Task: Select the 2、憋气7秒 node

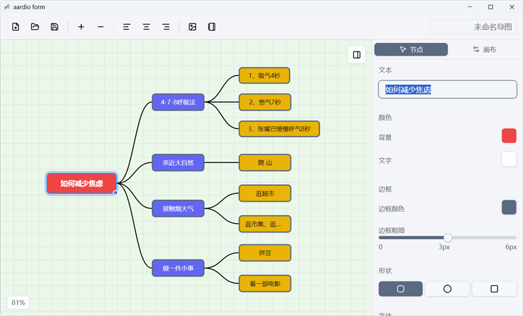Action: [x=265, y=103]
